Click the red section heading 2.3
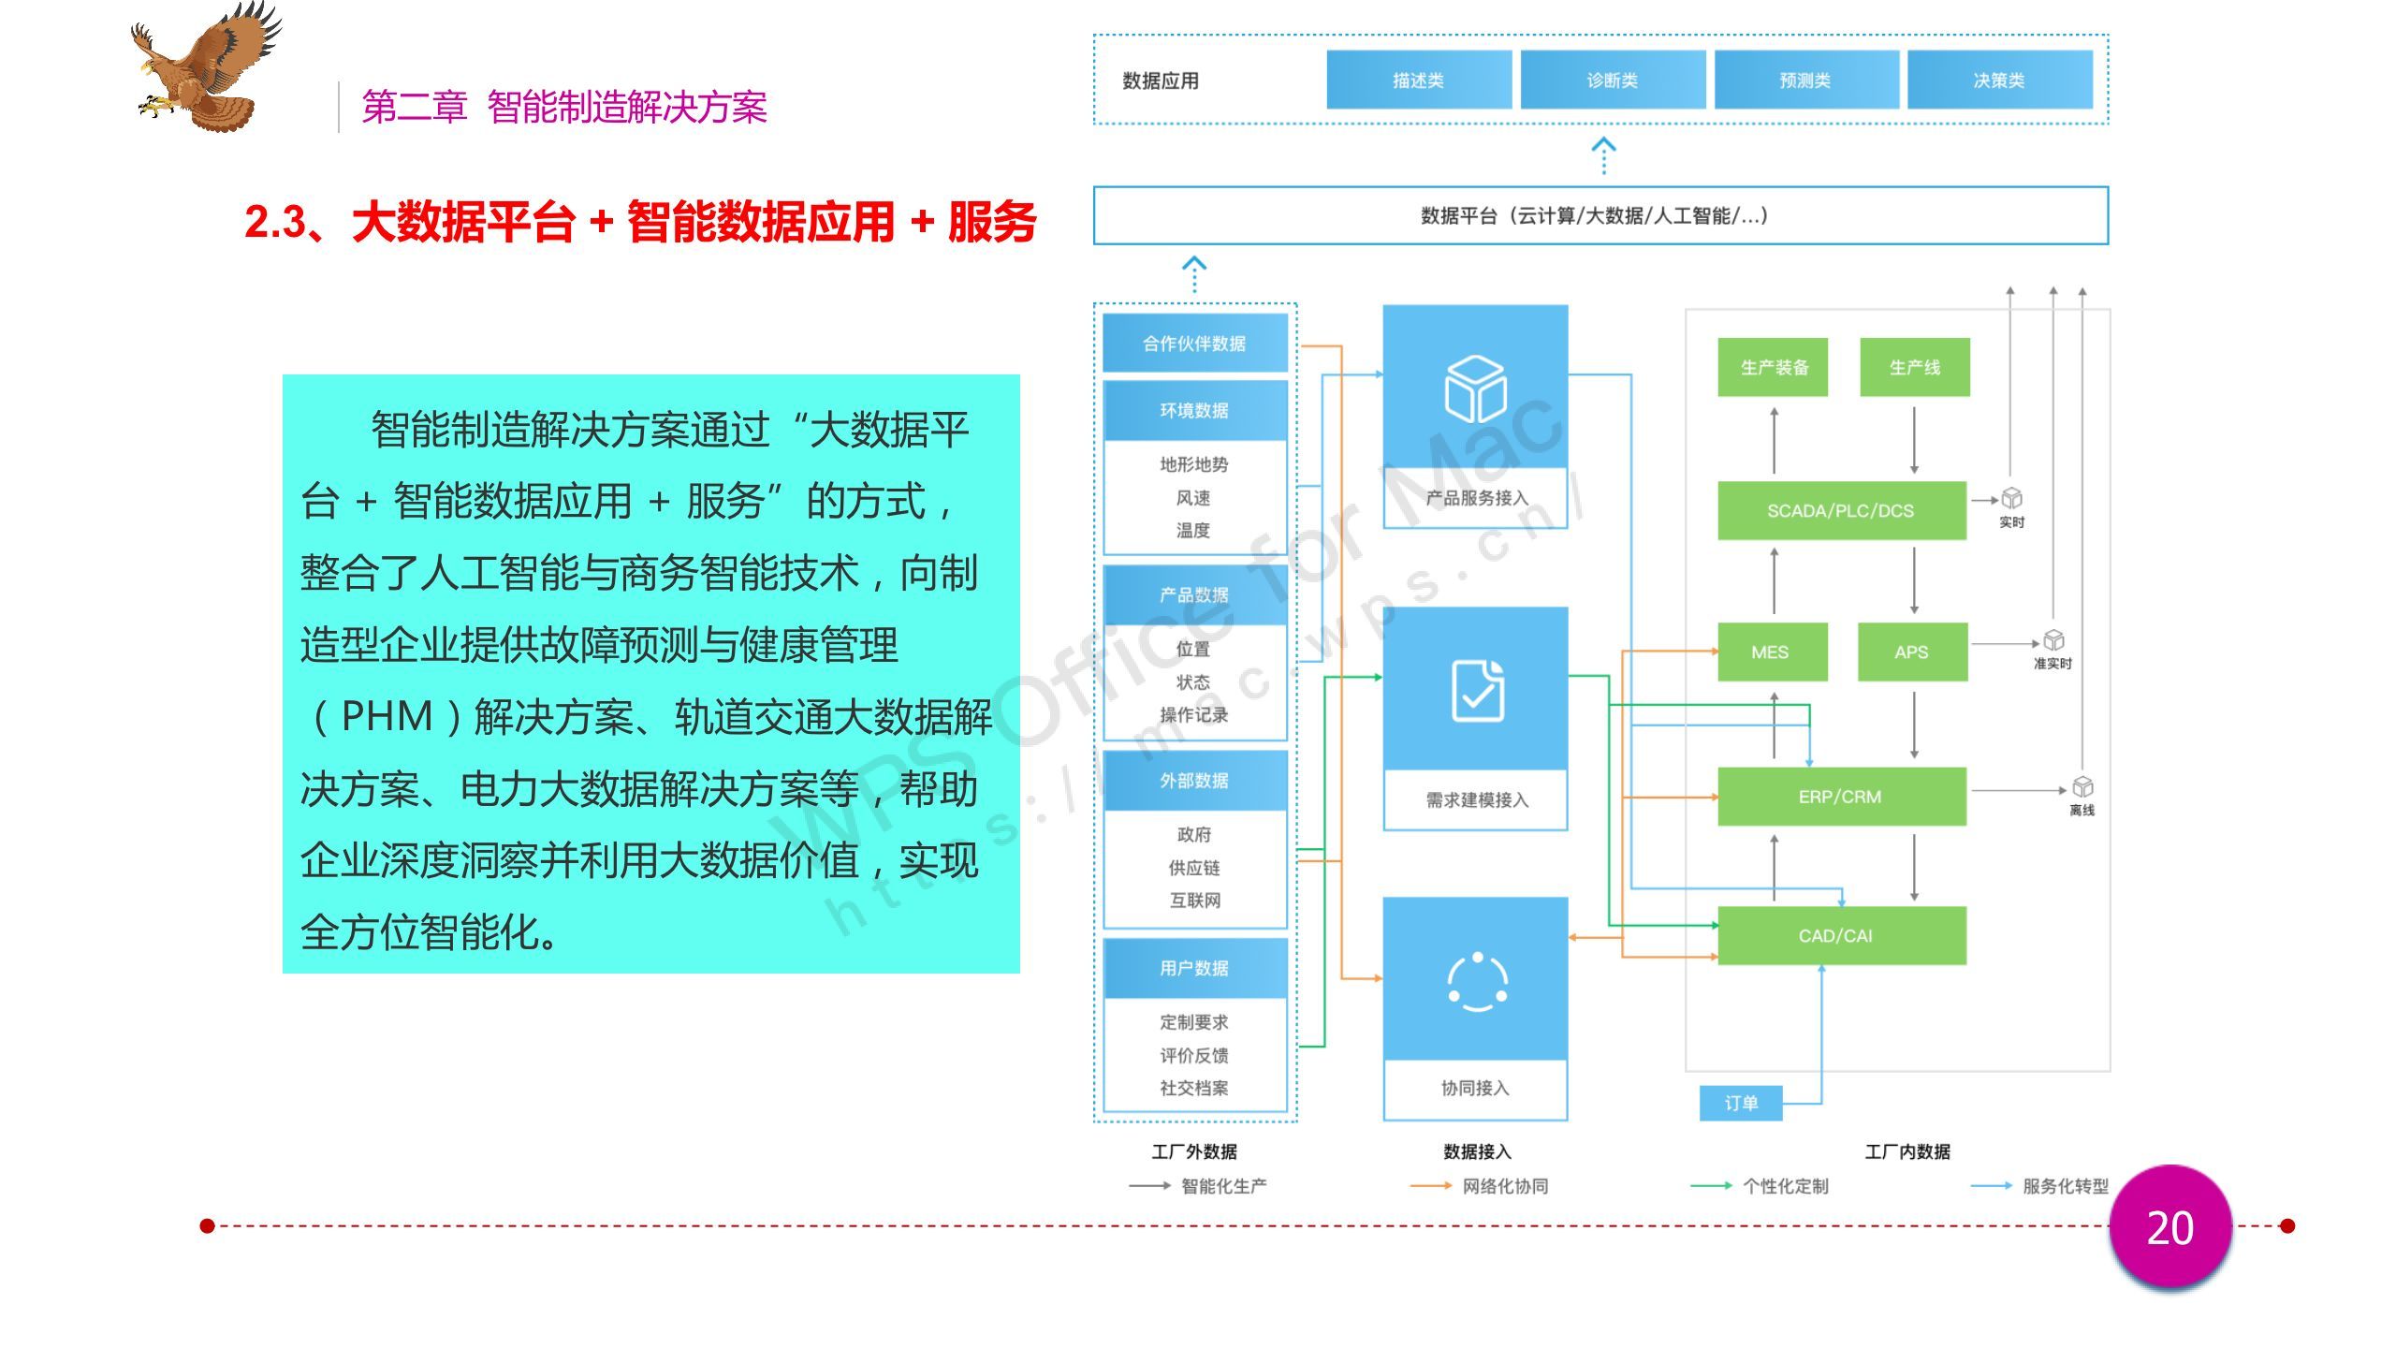Viewport: 2396px width, 1348px height. coord(640,222)
